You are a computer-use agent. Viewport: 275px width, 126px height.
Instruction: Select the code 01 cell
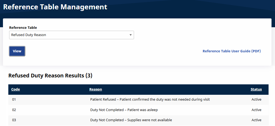point(14,100)
